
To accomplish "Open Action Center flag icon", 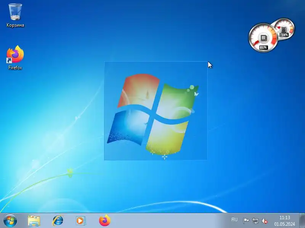I will click(246, 220).
